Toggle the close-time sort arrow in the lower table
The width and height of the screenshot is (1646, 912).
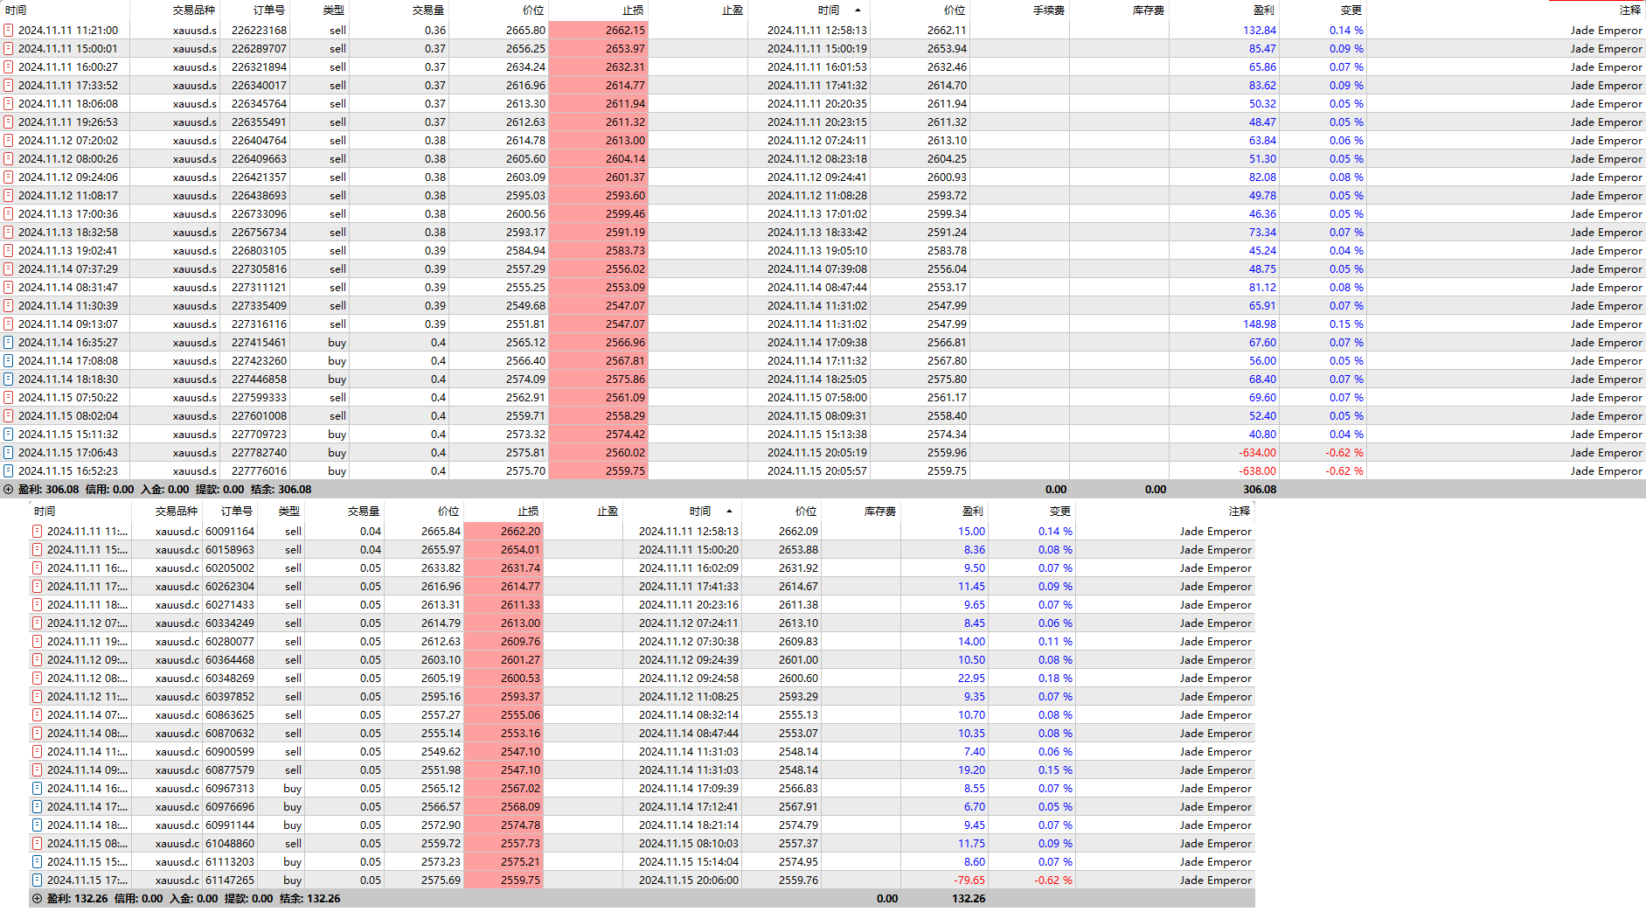729,512
